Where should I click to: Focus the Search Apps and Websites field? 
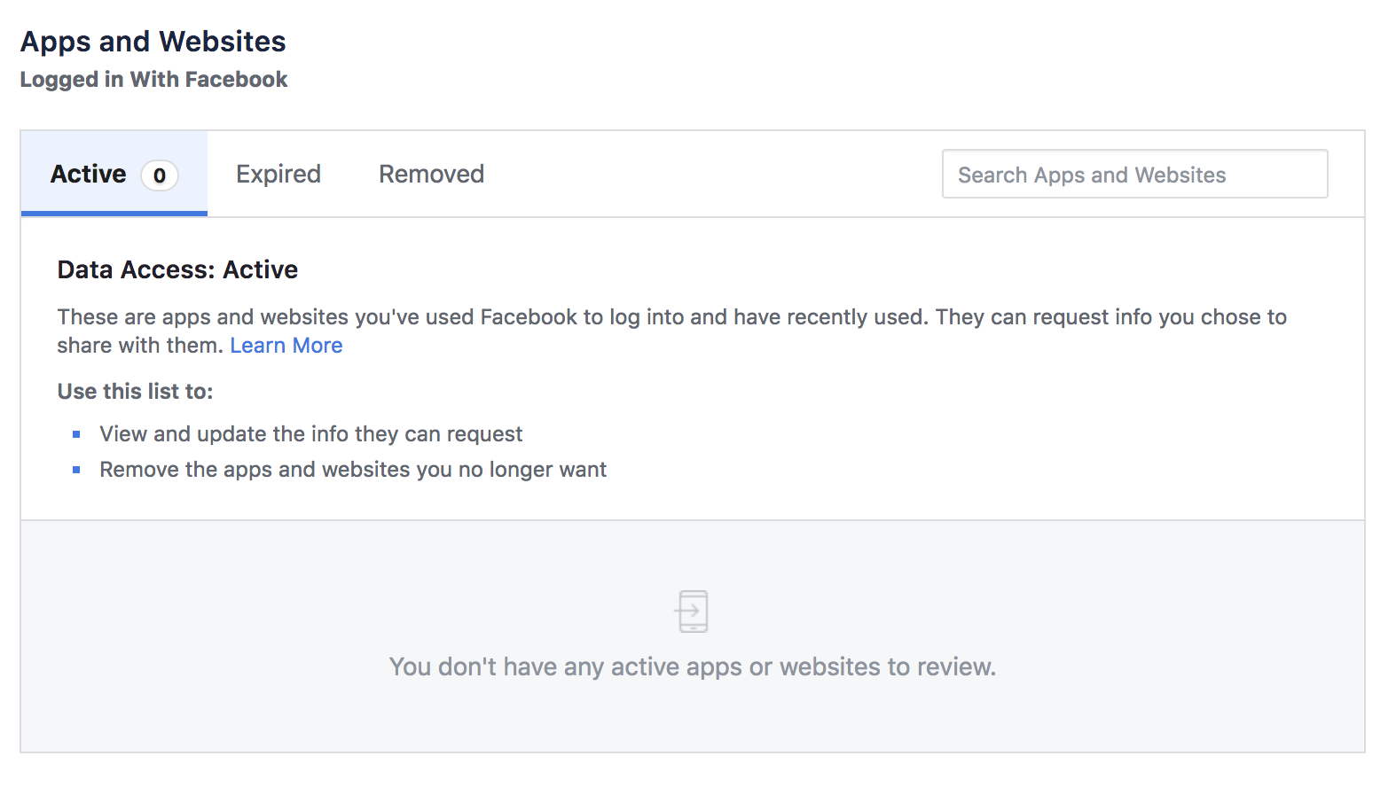click(1134, 175)
